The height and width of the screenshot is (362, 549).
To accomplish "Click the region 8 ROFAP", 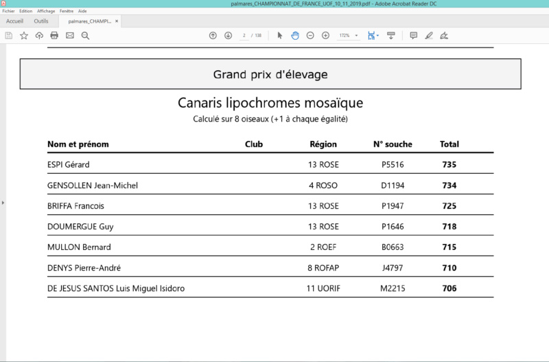I will pos(323,268).
